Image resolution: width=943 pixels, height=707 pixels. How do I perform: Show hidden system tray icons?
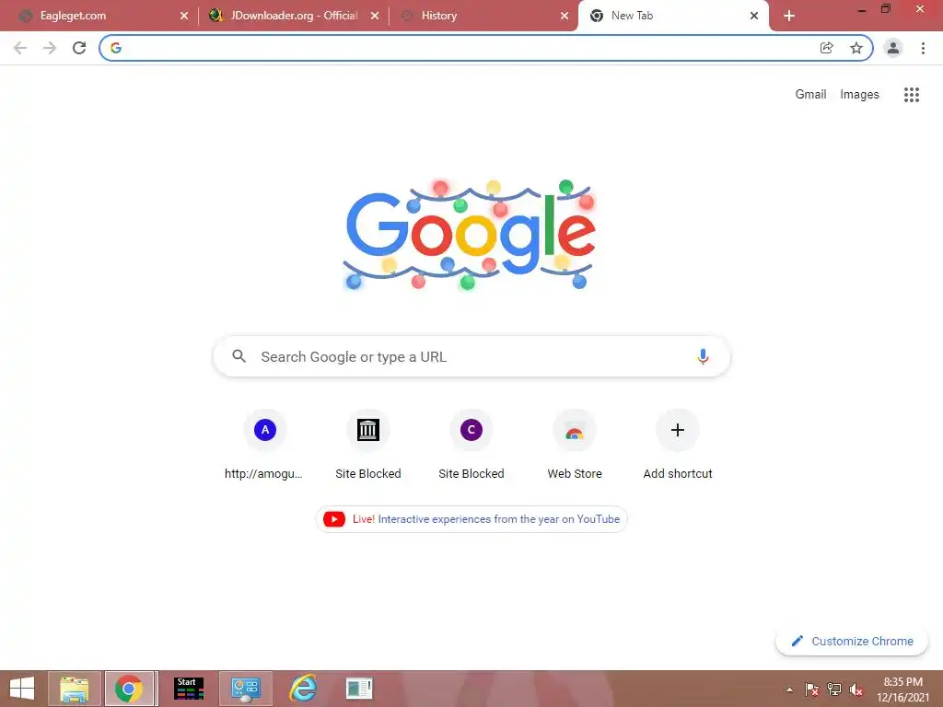coord(789,690)
